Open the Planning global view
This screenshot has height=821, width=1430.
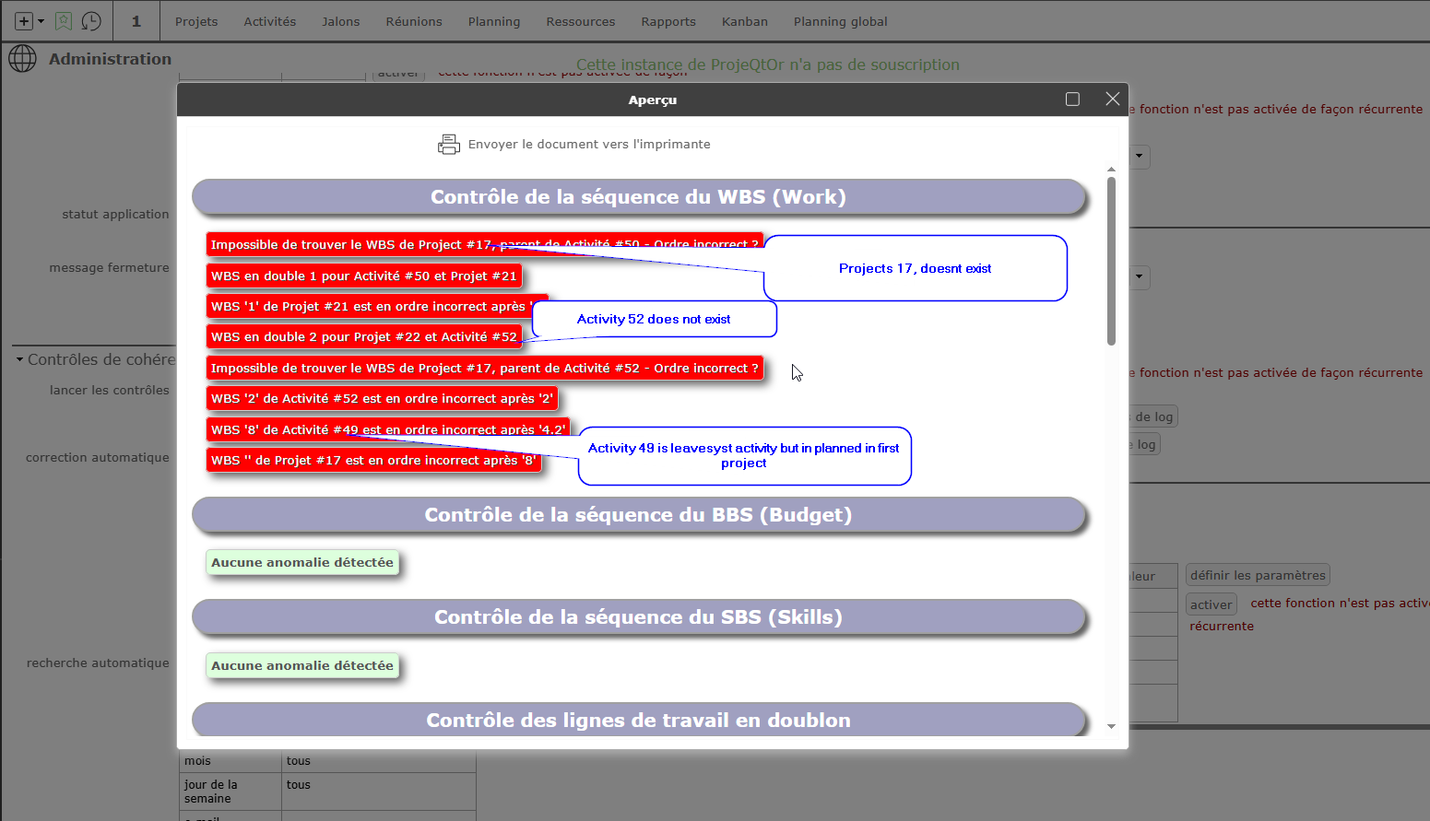coord(840,21)
